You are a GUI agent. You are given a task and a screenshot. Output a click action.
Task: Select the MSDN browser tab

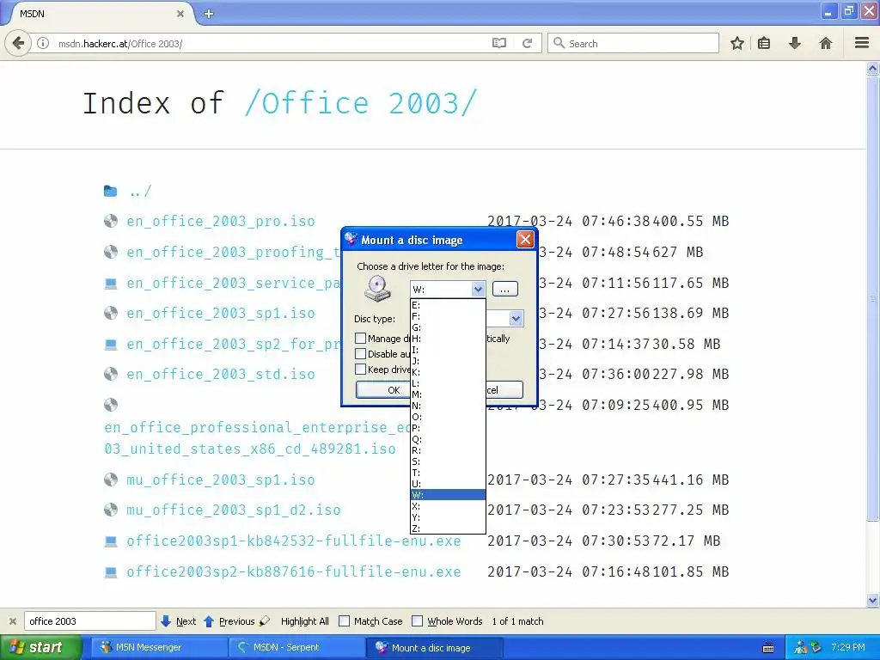[95, 14]
